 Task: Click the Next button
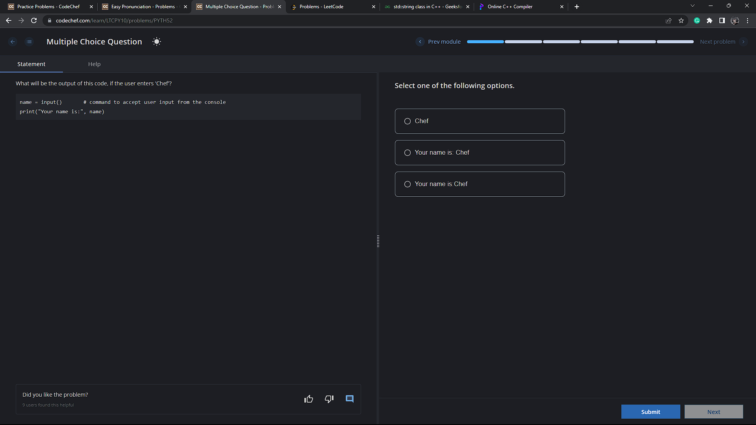[713, 412]
